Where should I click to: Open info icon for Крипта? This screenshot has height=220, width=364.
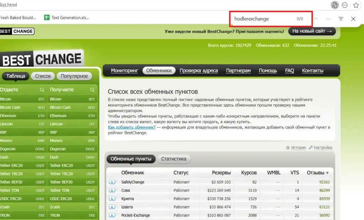tap(112, 199)
